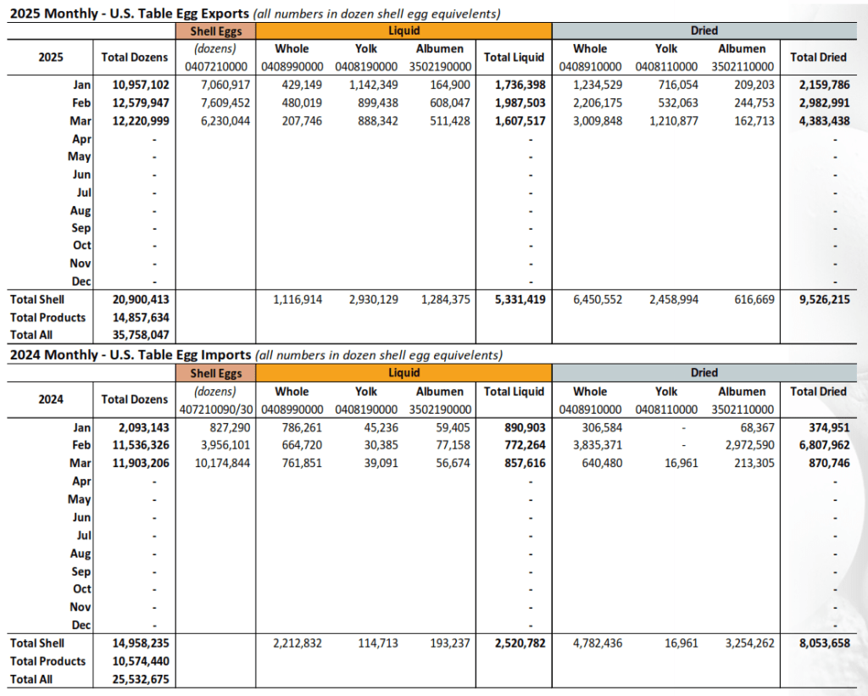The image size is (868, 696).
Task: Select imports Feb shell eggs 3,956,101
Action: point(225,445)
